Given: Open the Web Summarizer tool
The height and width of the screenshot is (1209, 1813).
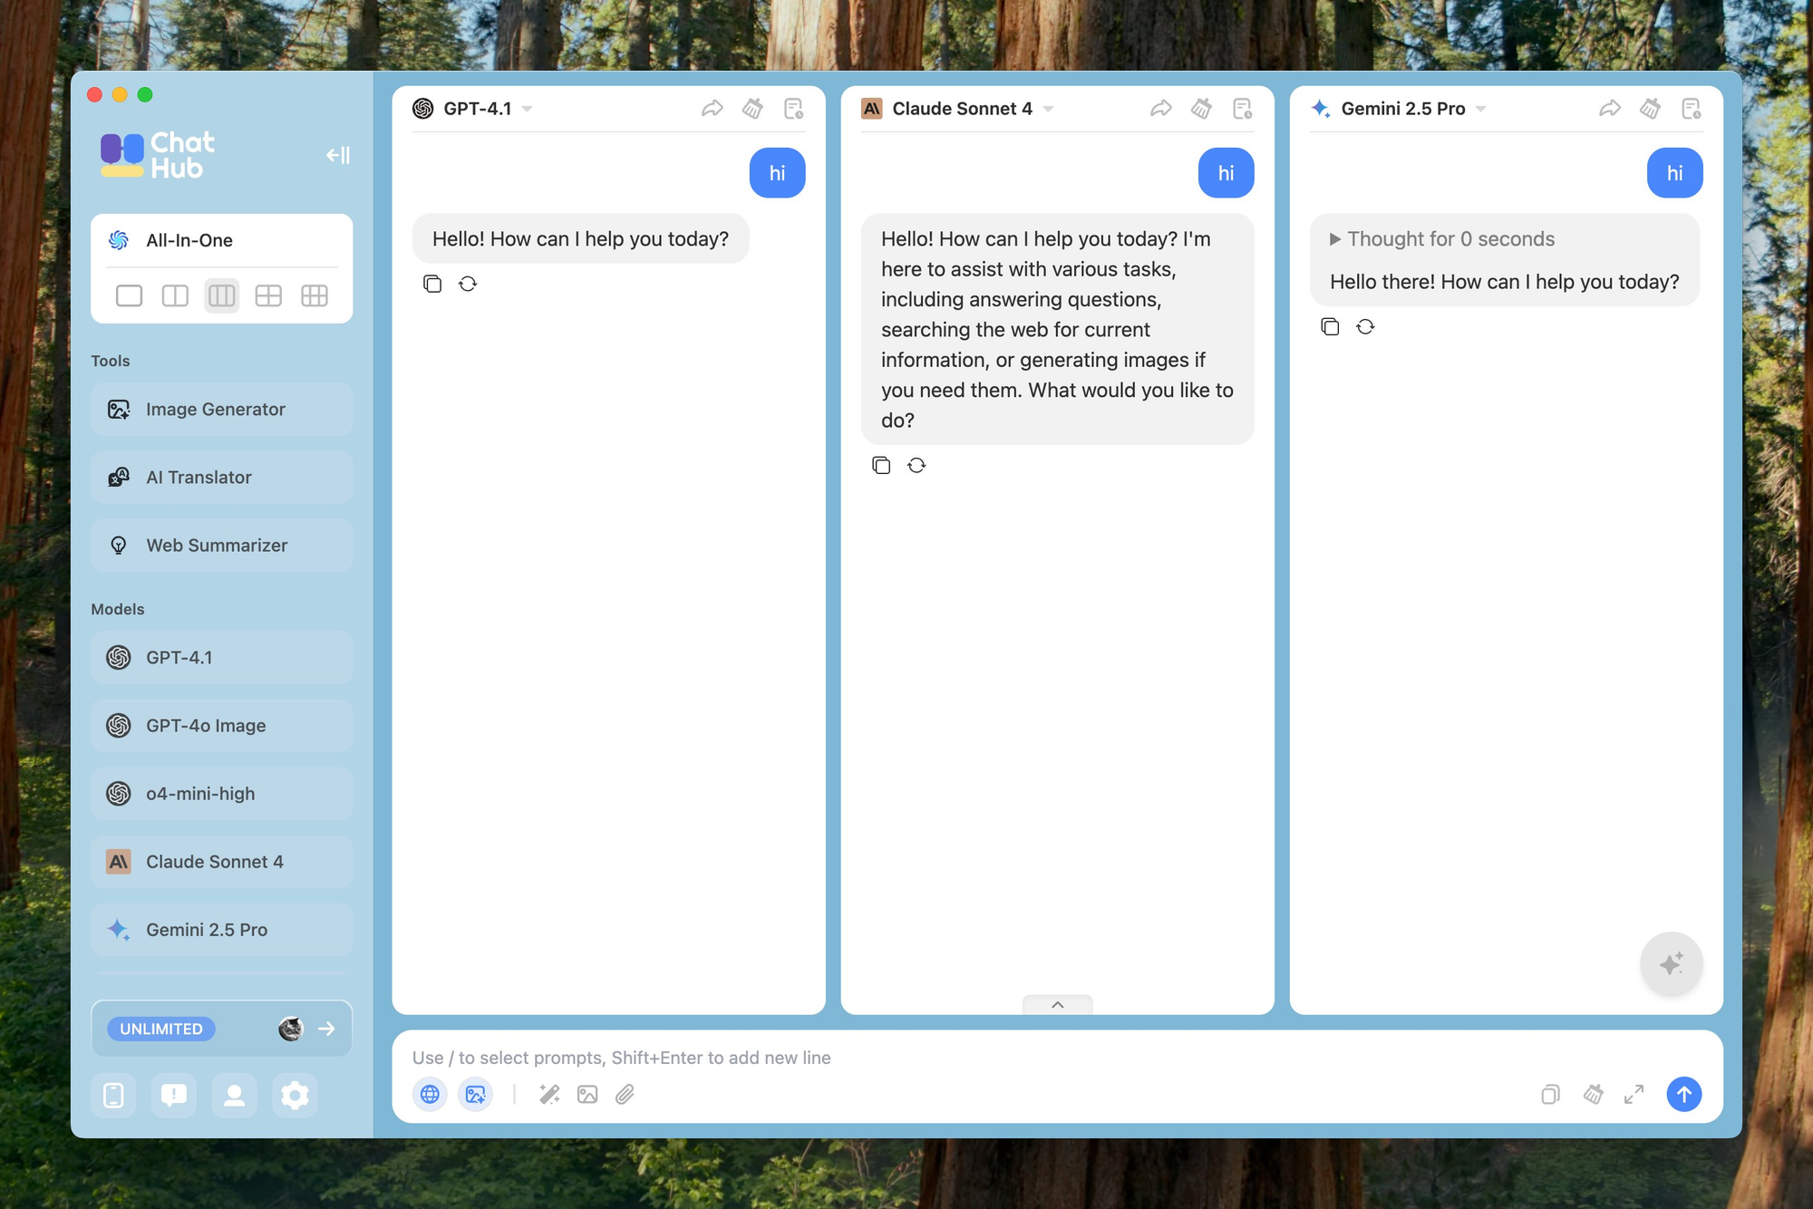Looking at the screenshot, I should coord(221,545).
